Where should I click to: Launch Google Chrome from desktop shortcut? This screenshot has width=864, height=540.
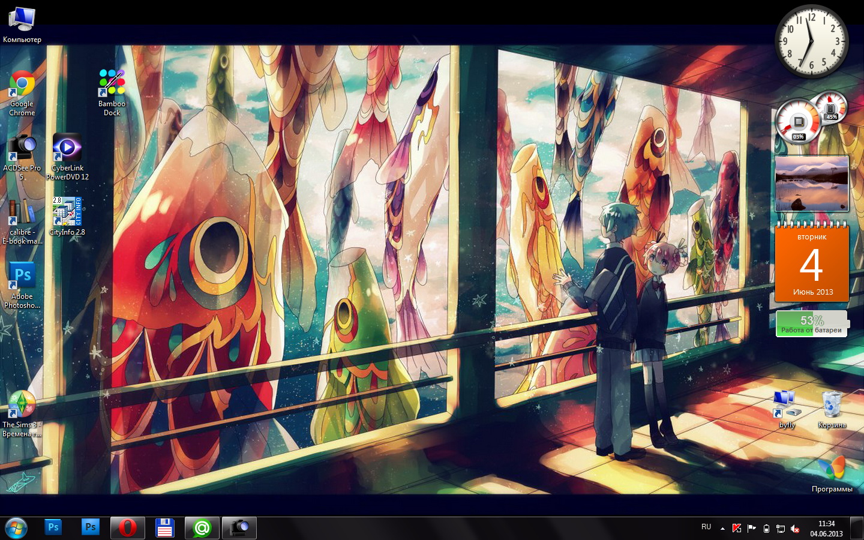pos(22,93)
